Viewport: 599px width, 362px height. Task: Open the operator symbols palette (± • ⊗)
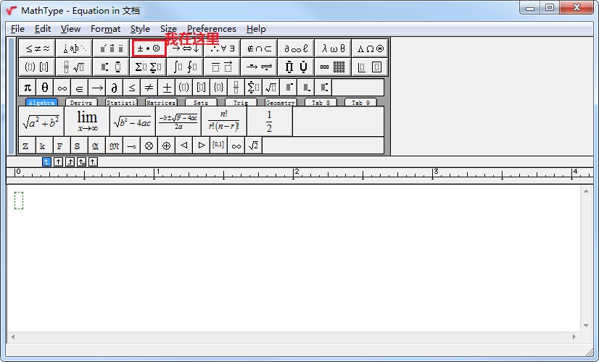point(149,49)
